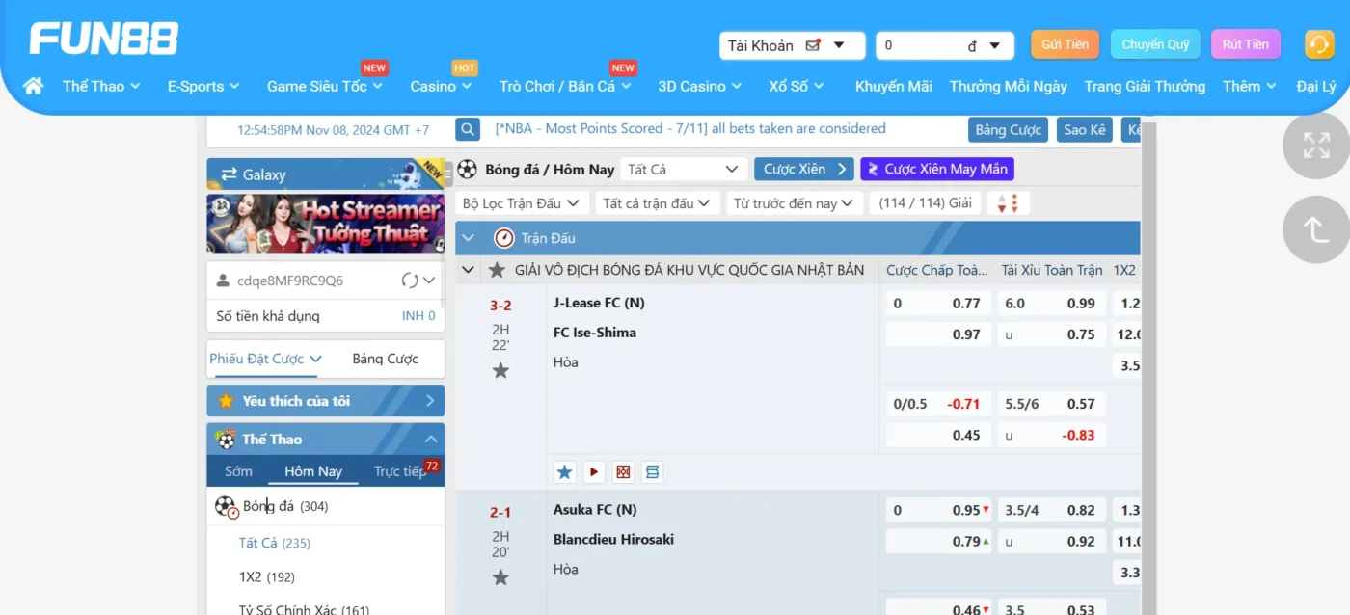Open the league sorting arrows icon
Viewport: 1350px width, 615px height.
click(1008, 202)
